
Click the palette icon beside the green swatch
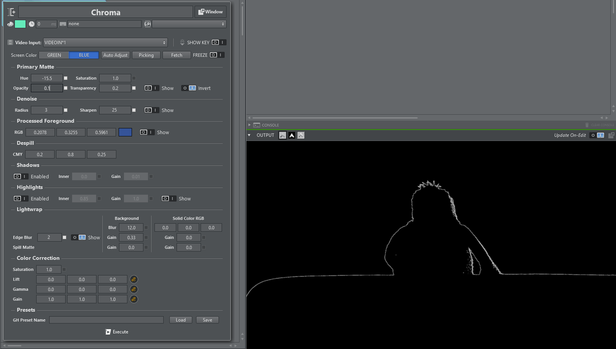point(10,24)
